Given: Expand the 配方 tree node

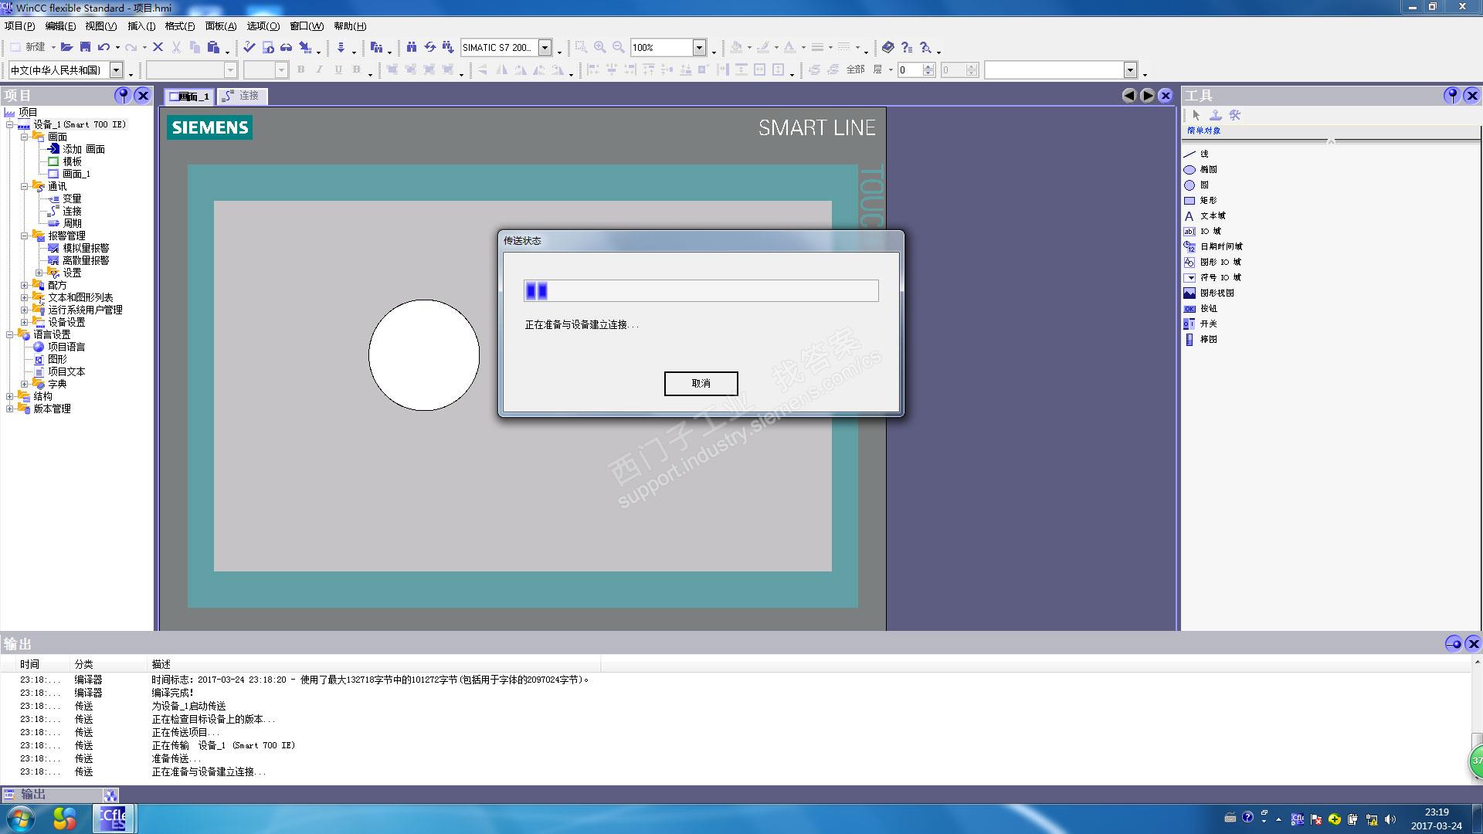Looking at the screenshot, I should [24, 285].
